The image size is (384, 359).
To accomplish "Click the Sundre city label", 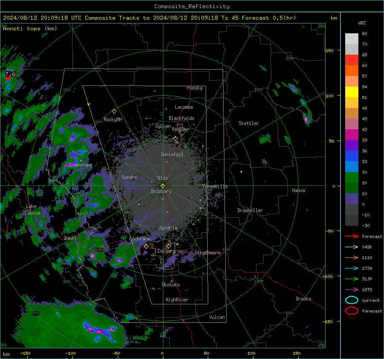I will 129,177.
